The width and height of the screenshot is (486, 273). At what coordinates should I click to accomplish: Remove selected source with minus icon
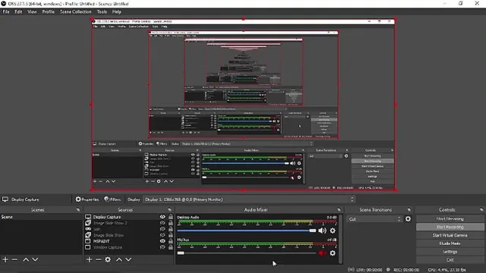(x=99, y=259)
